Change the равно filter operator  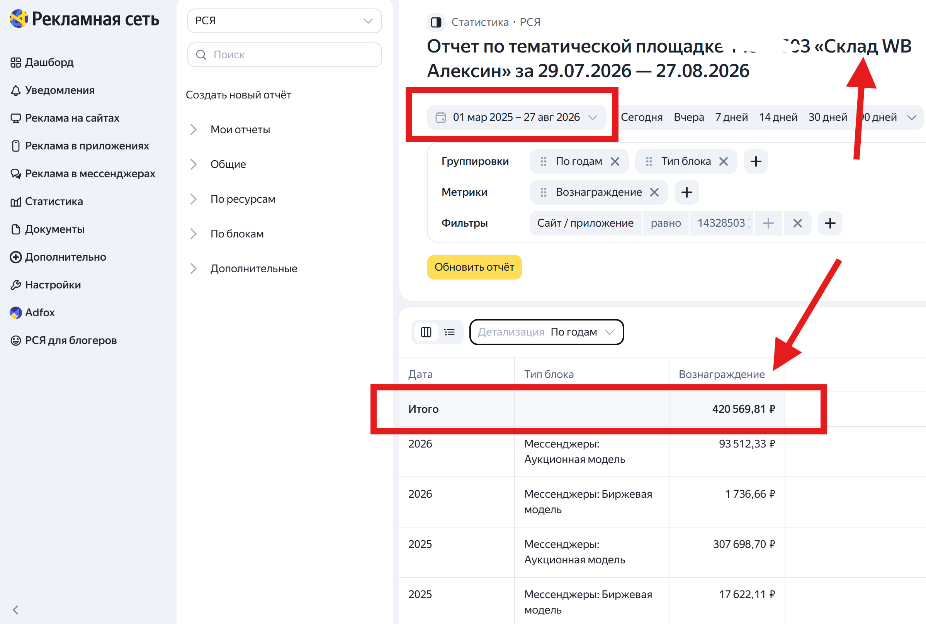tap(666, 223)
